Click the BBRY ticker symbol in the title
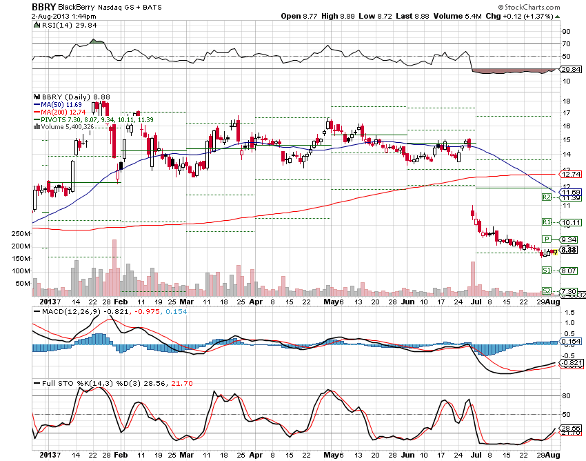 pos(43,7)
